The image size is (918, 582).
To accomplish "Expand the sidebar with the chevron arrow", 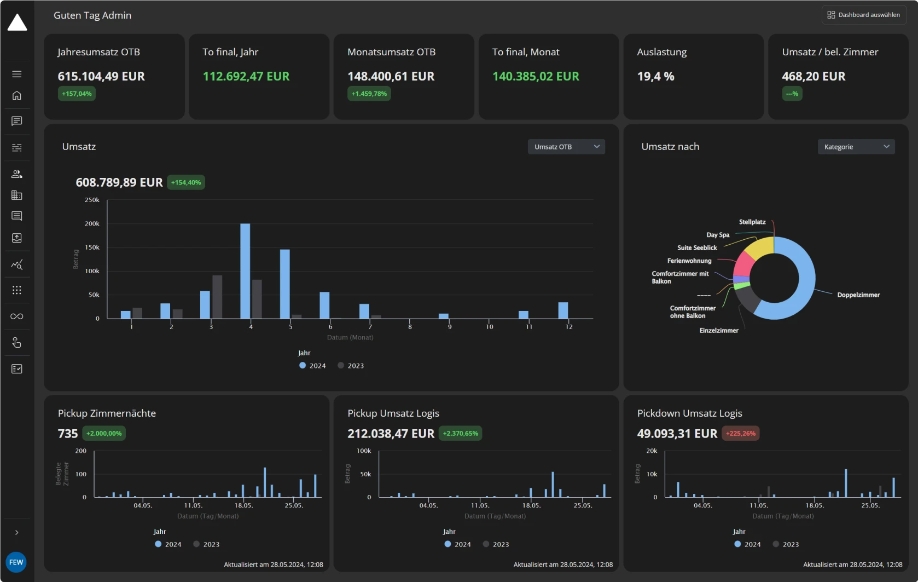I will (17, 532).
